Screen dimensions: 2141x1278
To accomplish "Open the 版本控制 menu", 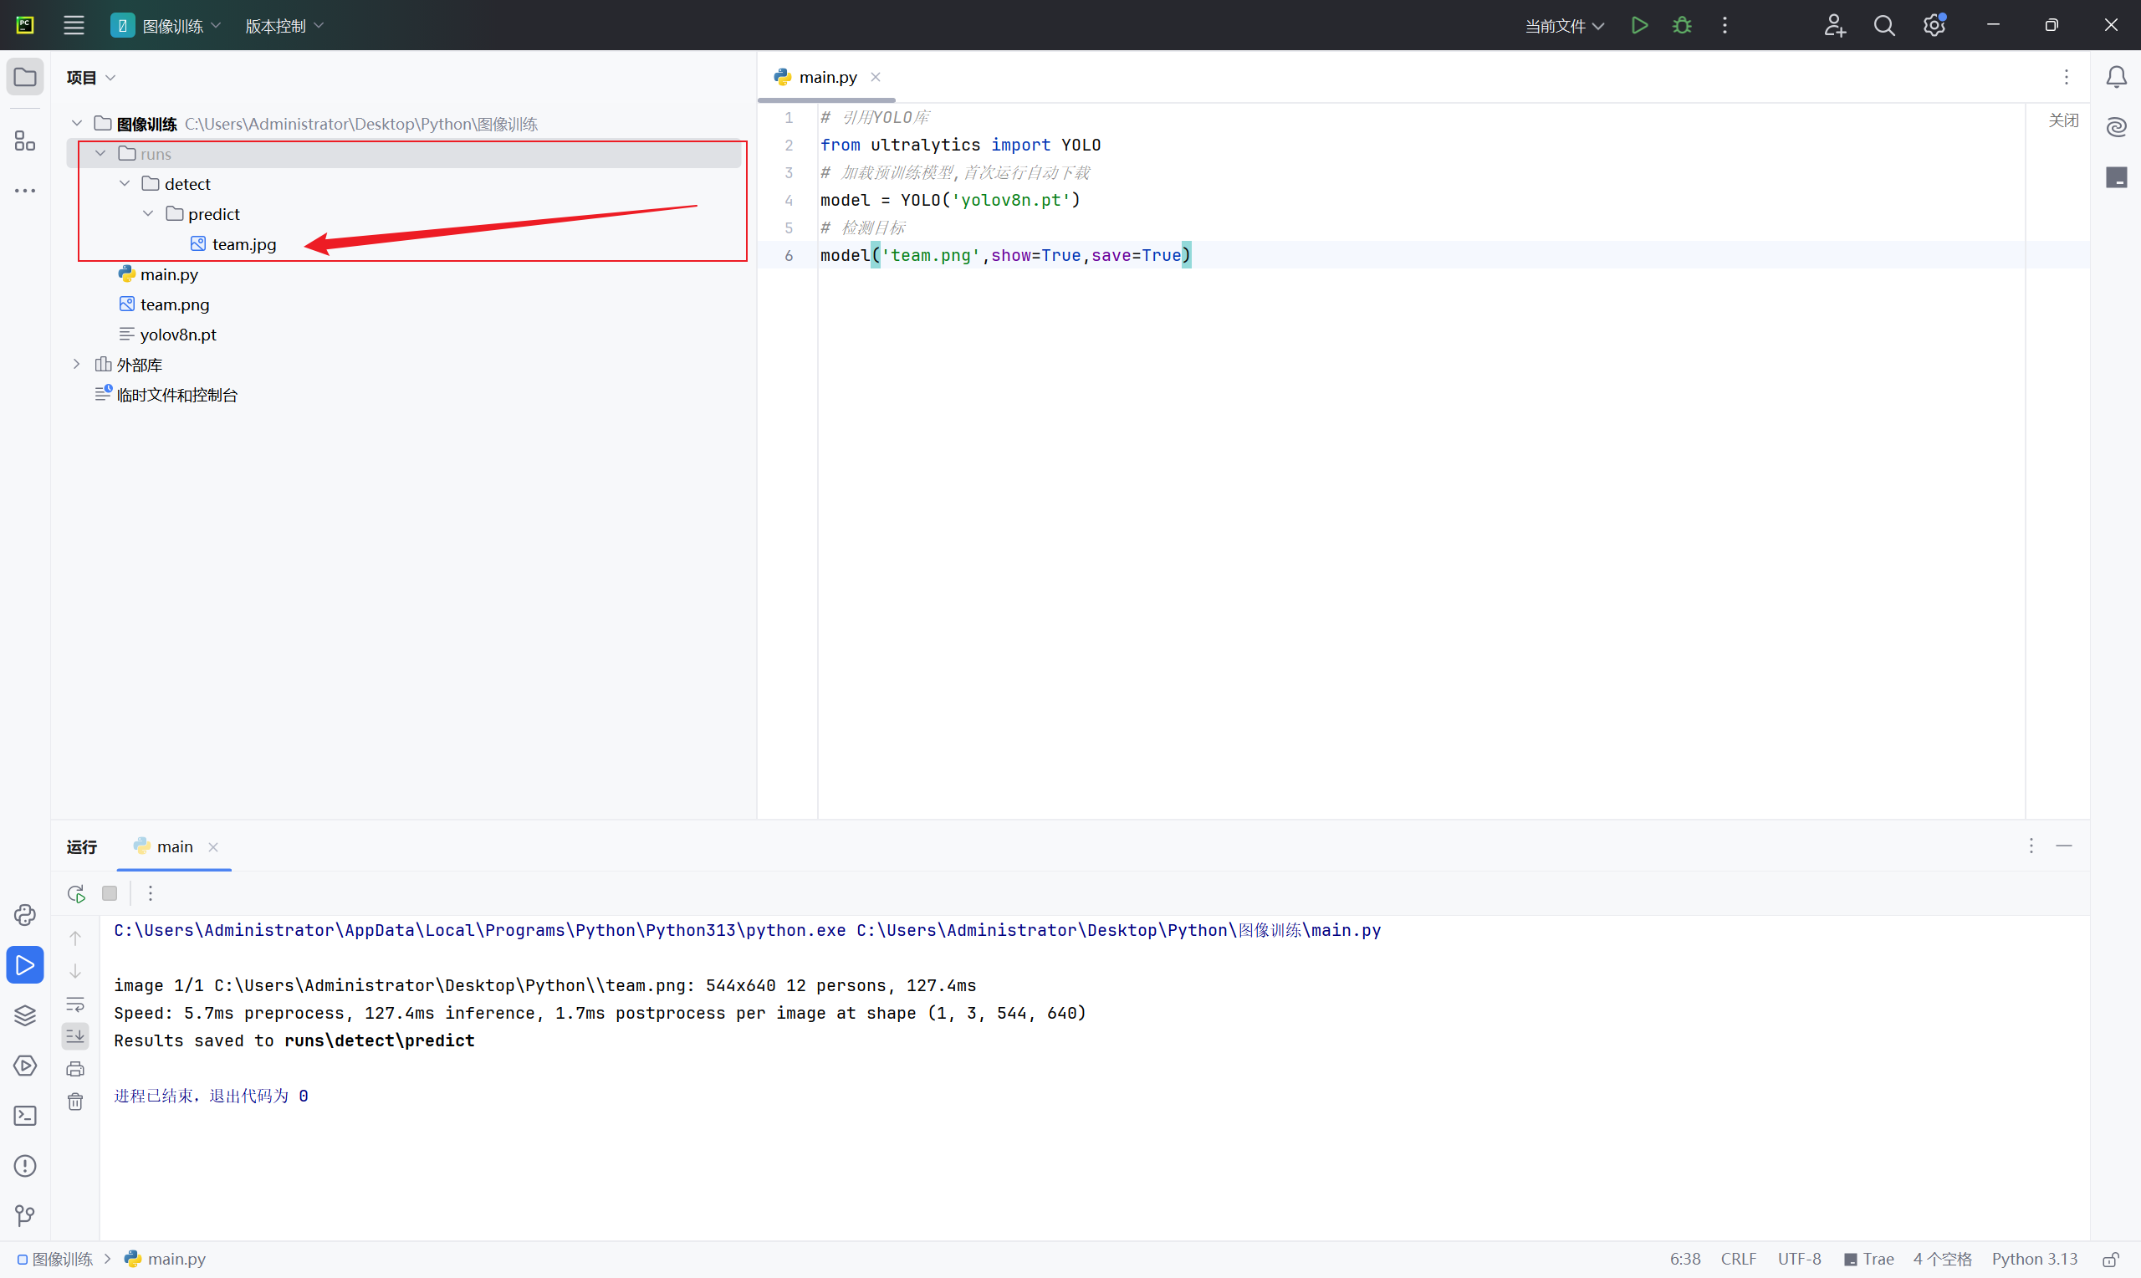I will (x=284, y=26).
